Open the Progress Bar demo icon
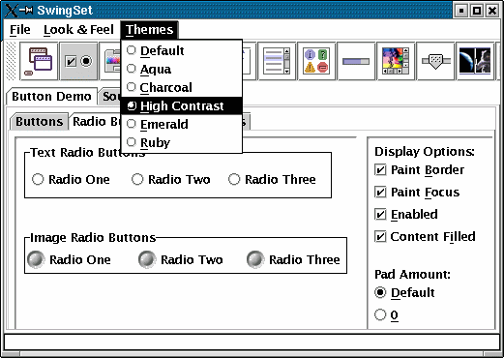 [356, 61]
